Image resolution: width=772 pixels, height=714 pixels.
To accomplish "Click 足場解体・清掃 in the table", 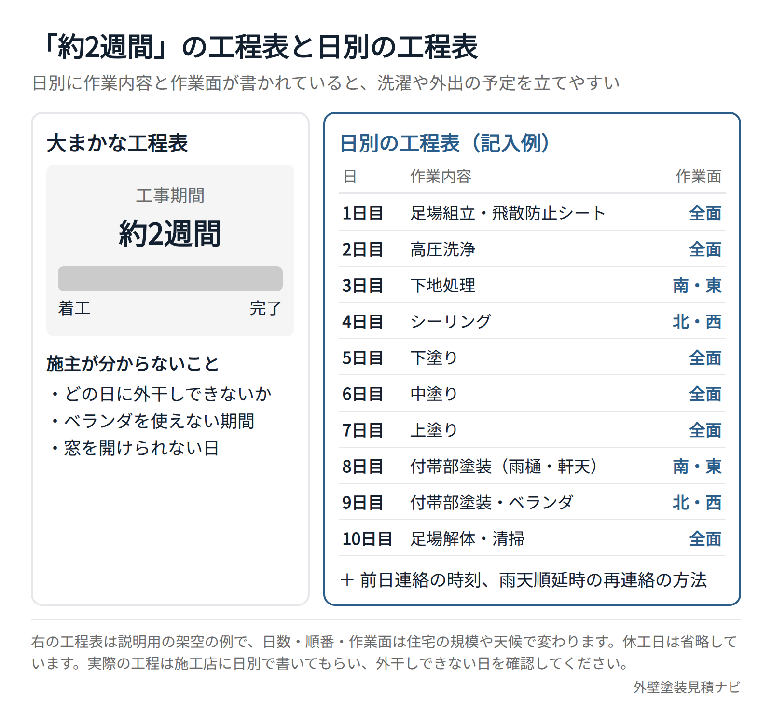I will pos(468,538).
